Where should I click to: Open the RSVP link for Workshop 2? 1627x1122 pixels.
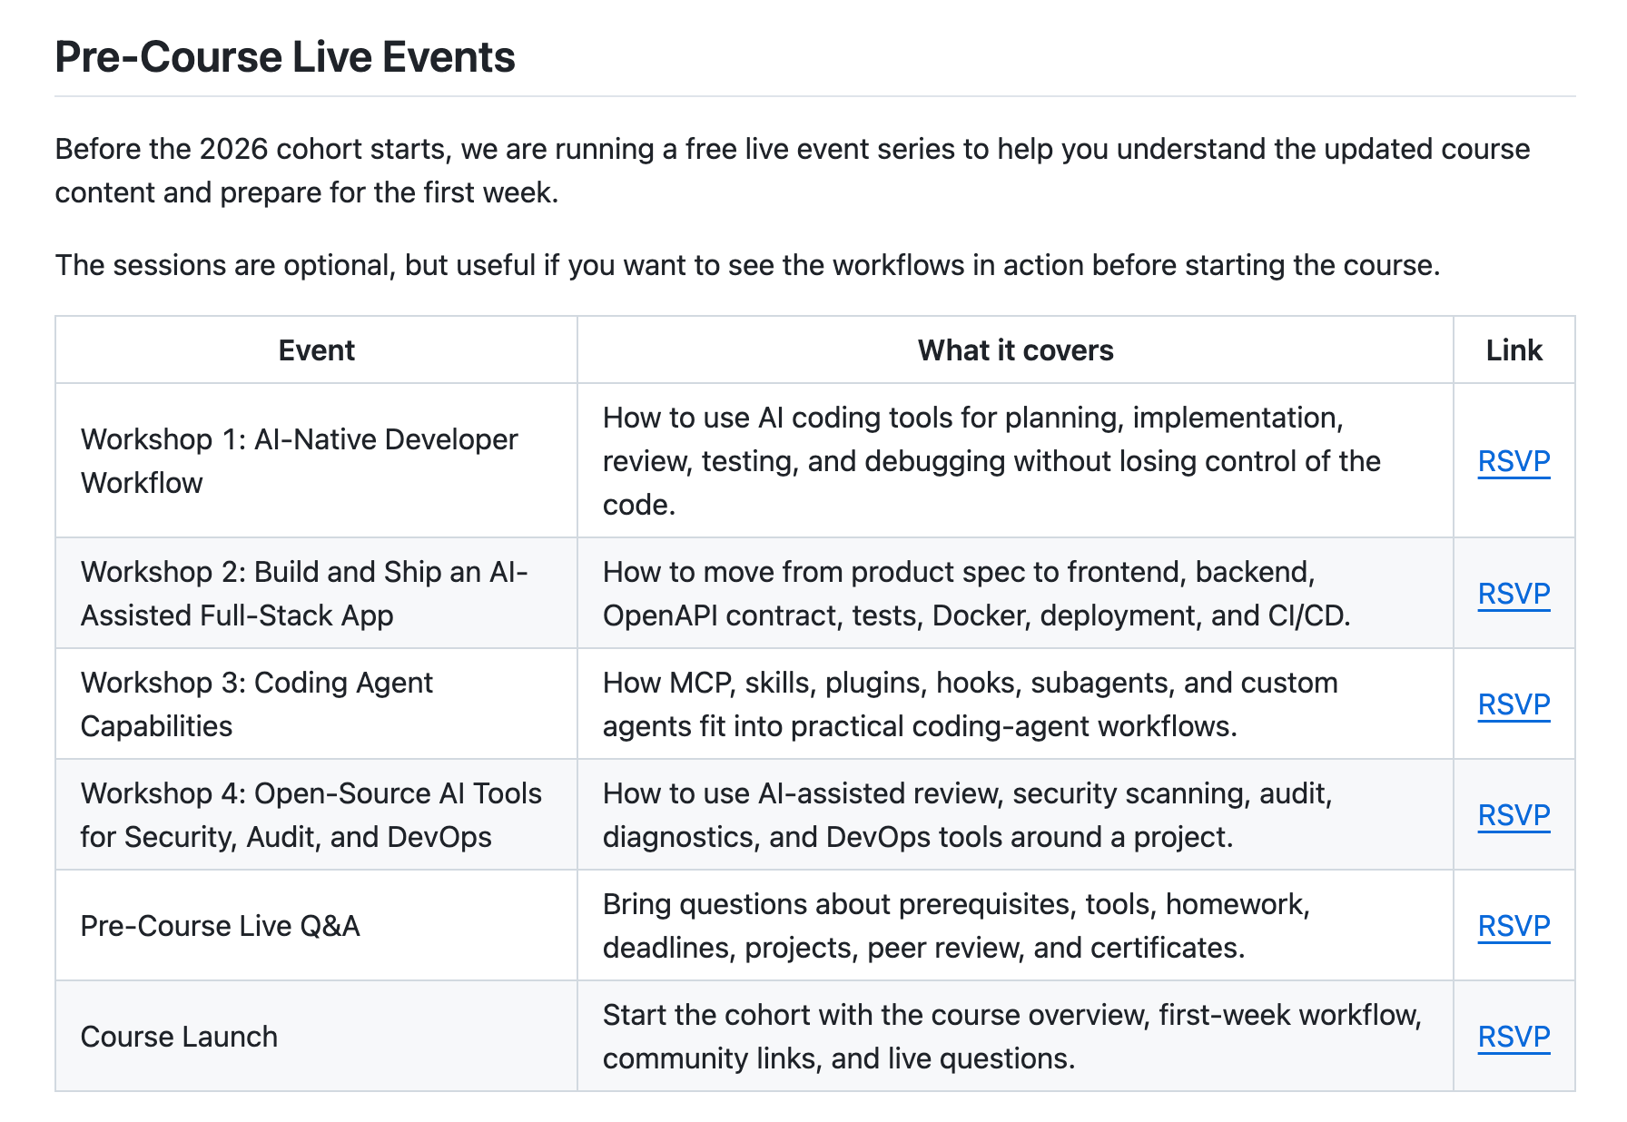[1514, 594]
